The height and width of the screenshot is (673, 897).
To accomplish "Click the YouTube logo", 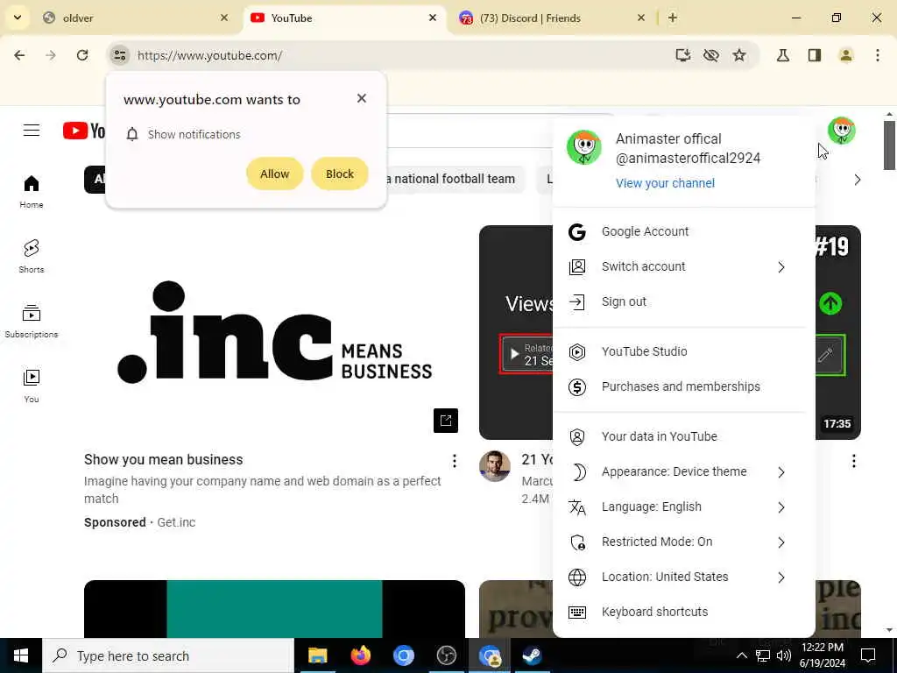I will coord(83,131).
